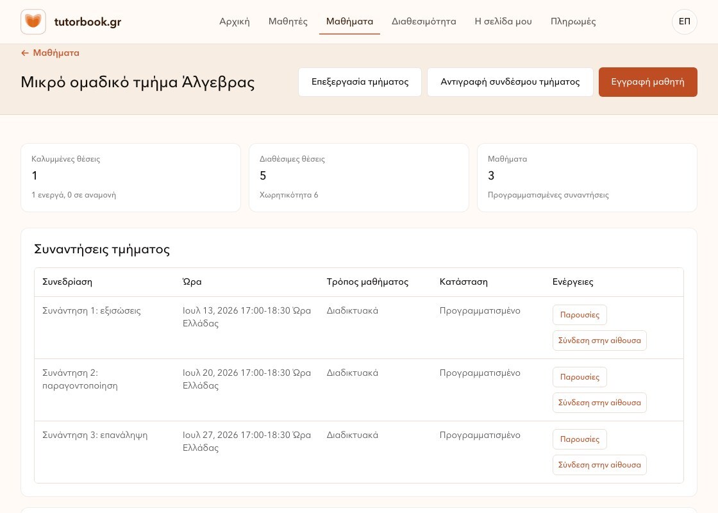Switch to the Μαθητές tab
The image size is (718, 513).
(288, 22)
